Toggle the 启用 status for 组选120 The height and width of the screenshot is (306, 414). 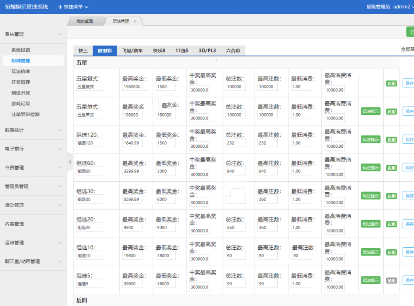pos(391,140)
